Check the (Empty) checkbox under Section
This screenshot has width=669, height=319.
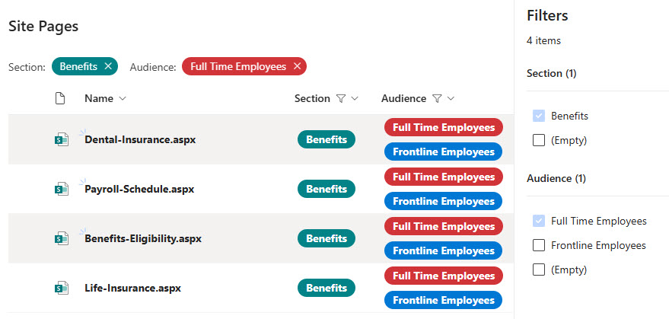click(539, 140)
